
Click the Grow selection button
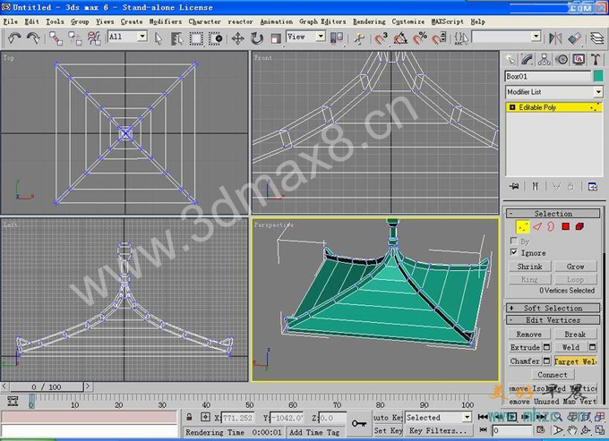[x=576, y=267]
